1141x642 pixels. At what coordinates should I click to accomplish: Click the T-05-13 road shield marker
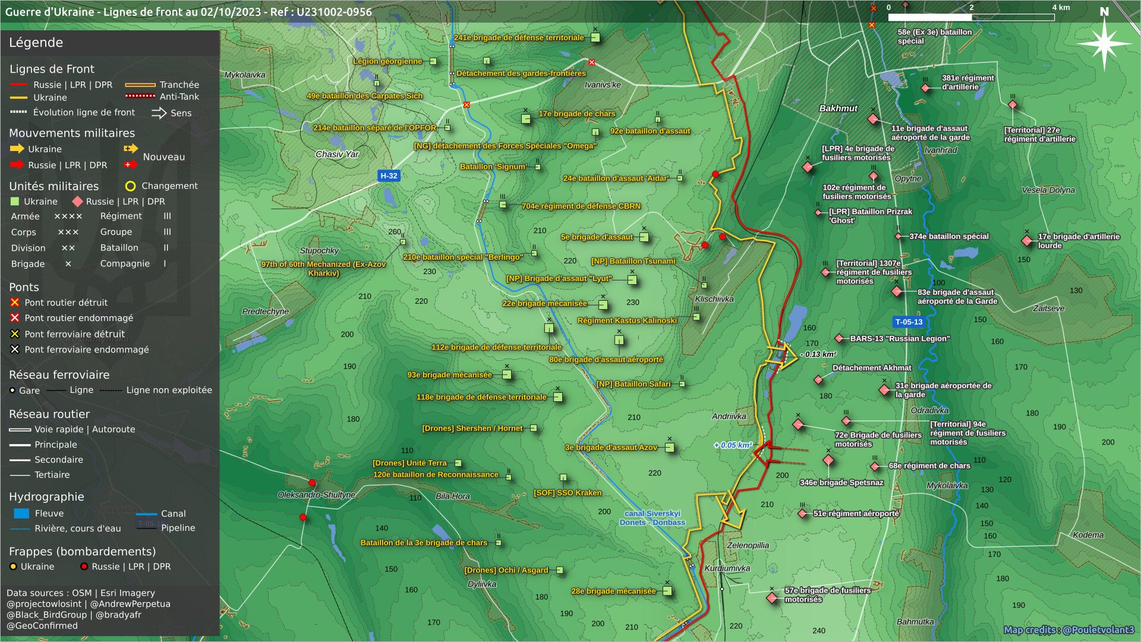click(x=909, y=322)
